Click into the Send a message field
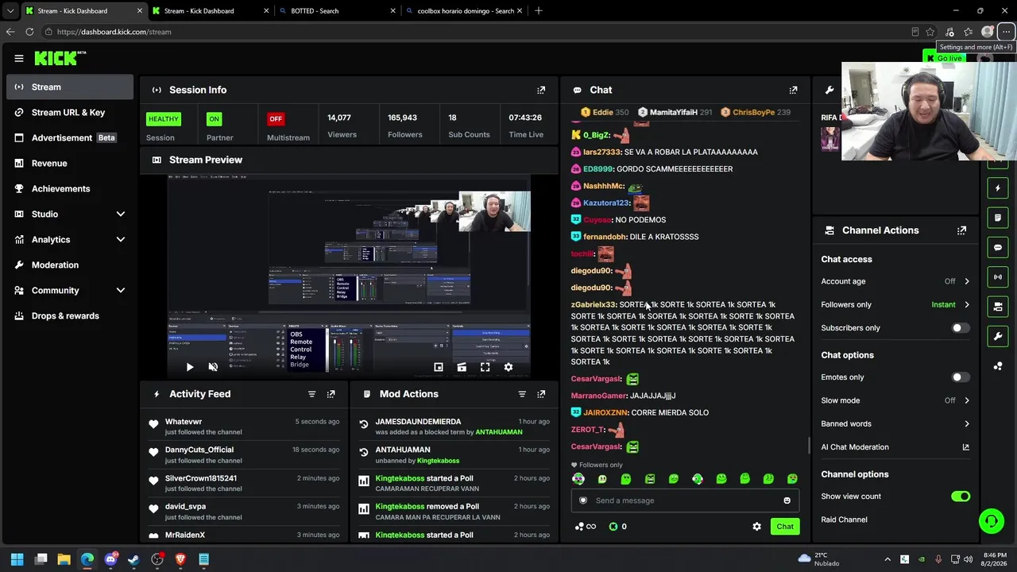The height and width of the screenshot is (572, 1017). [685, 500]
